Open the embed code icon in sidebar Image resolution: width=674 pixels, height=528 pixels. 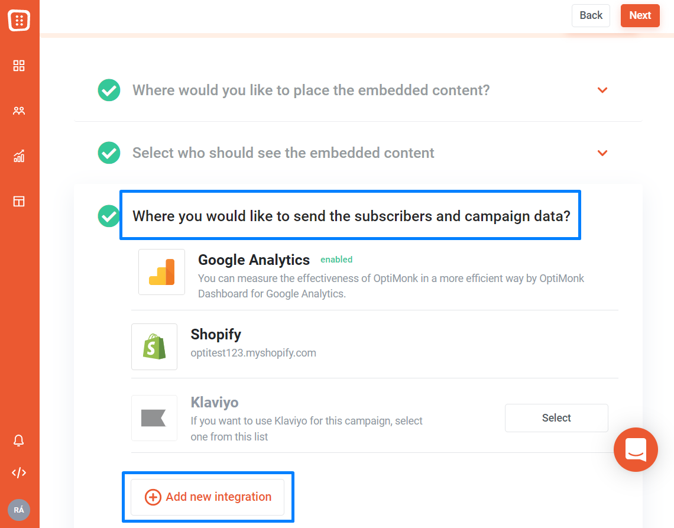[19, 473]
